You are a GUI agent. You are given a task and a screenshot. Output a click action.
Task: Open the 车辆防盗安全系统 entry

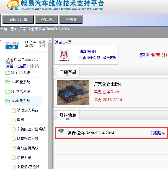(x=31, y=129)
